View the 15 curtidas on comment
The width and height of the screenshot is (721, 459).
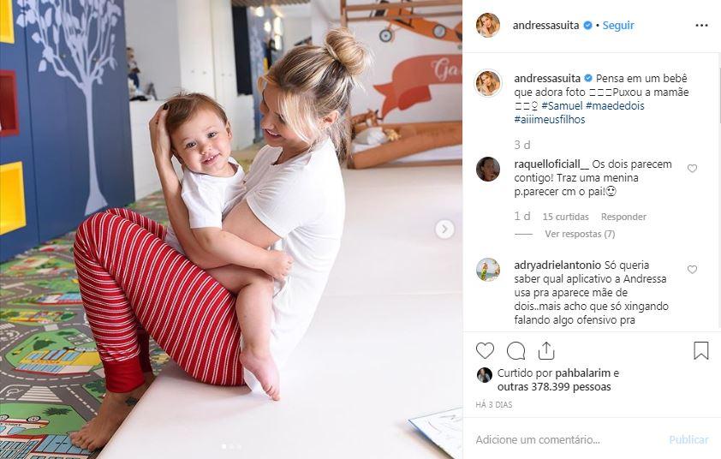[x=565, y=217]
